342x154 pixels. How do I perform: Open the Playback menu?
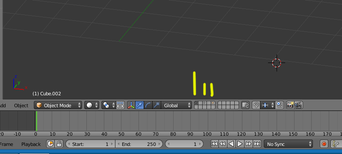[x=31, y=144]
